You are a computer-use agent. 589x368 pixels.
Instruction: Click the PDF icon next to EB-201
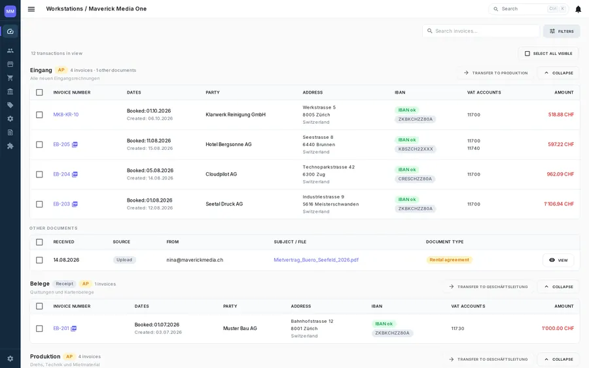coord(73,329)
